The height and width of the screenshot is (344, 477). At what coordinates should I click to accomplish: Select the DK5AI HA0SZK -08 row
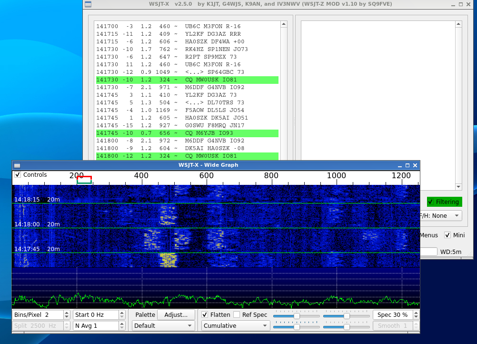click(187, 148)
